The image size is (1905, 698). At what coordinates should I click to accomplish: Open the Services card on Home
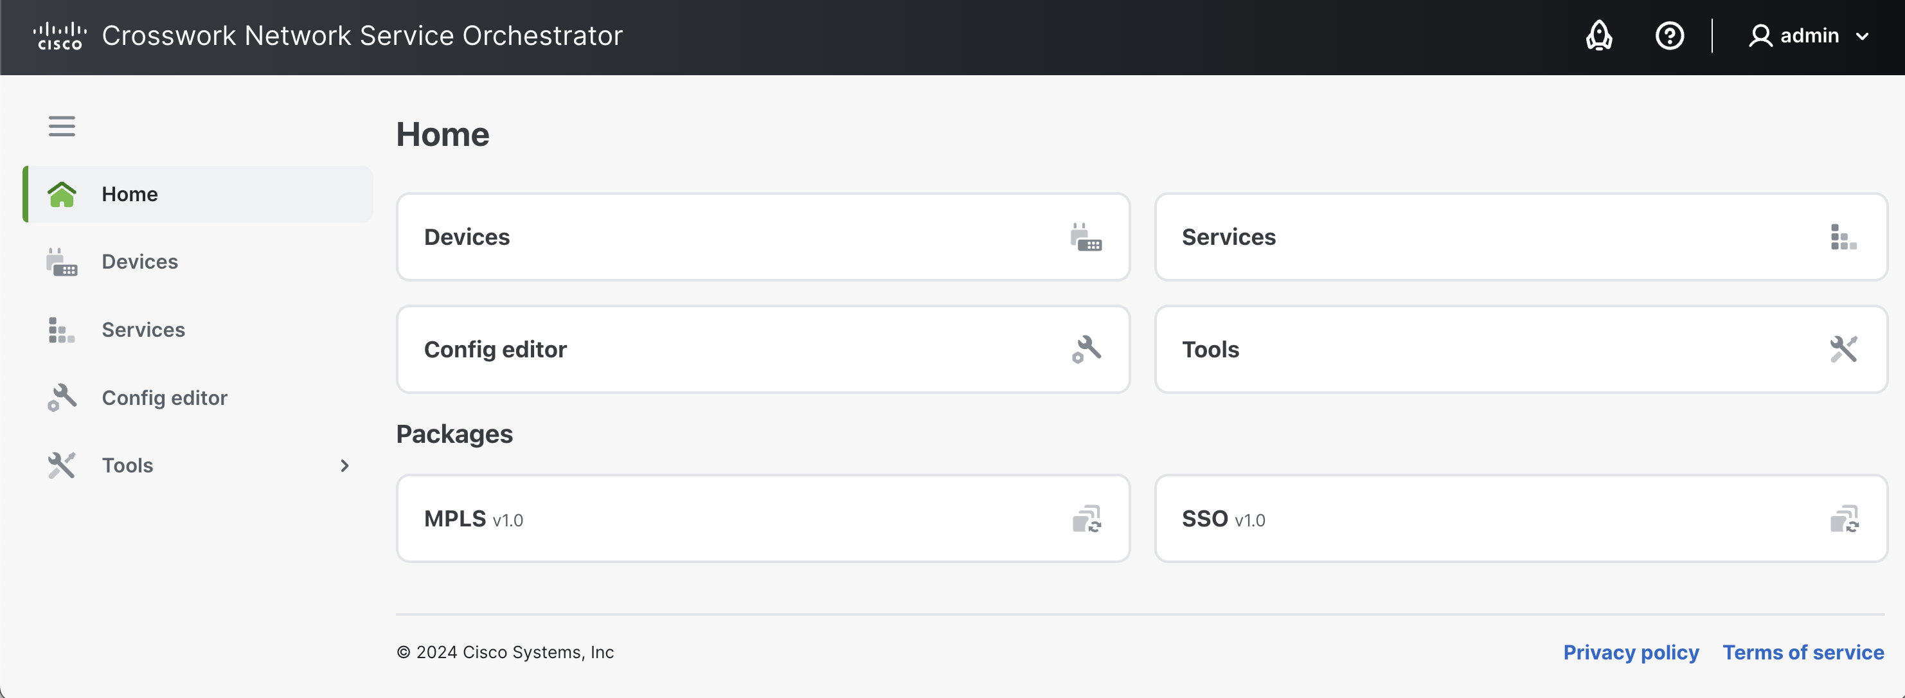(1521, 237)
